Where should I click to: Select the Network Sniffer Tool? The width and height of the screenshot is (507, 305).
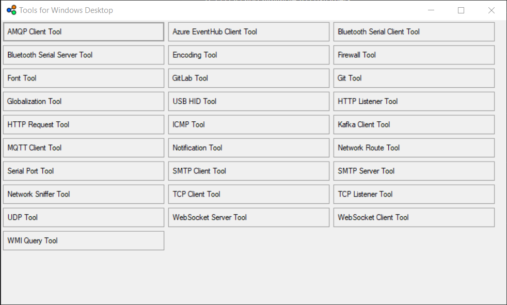click(x=84, y=195)
